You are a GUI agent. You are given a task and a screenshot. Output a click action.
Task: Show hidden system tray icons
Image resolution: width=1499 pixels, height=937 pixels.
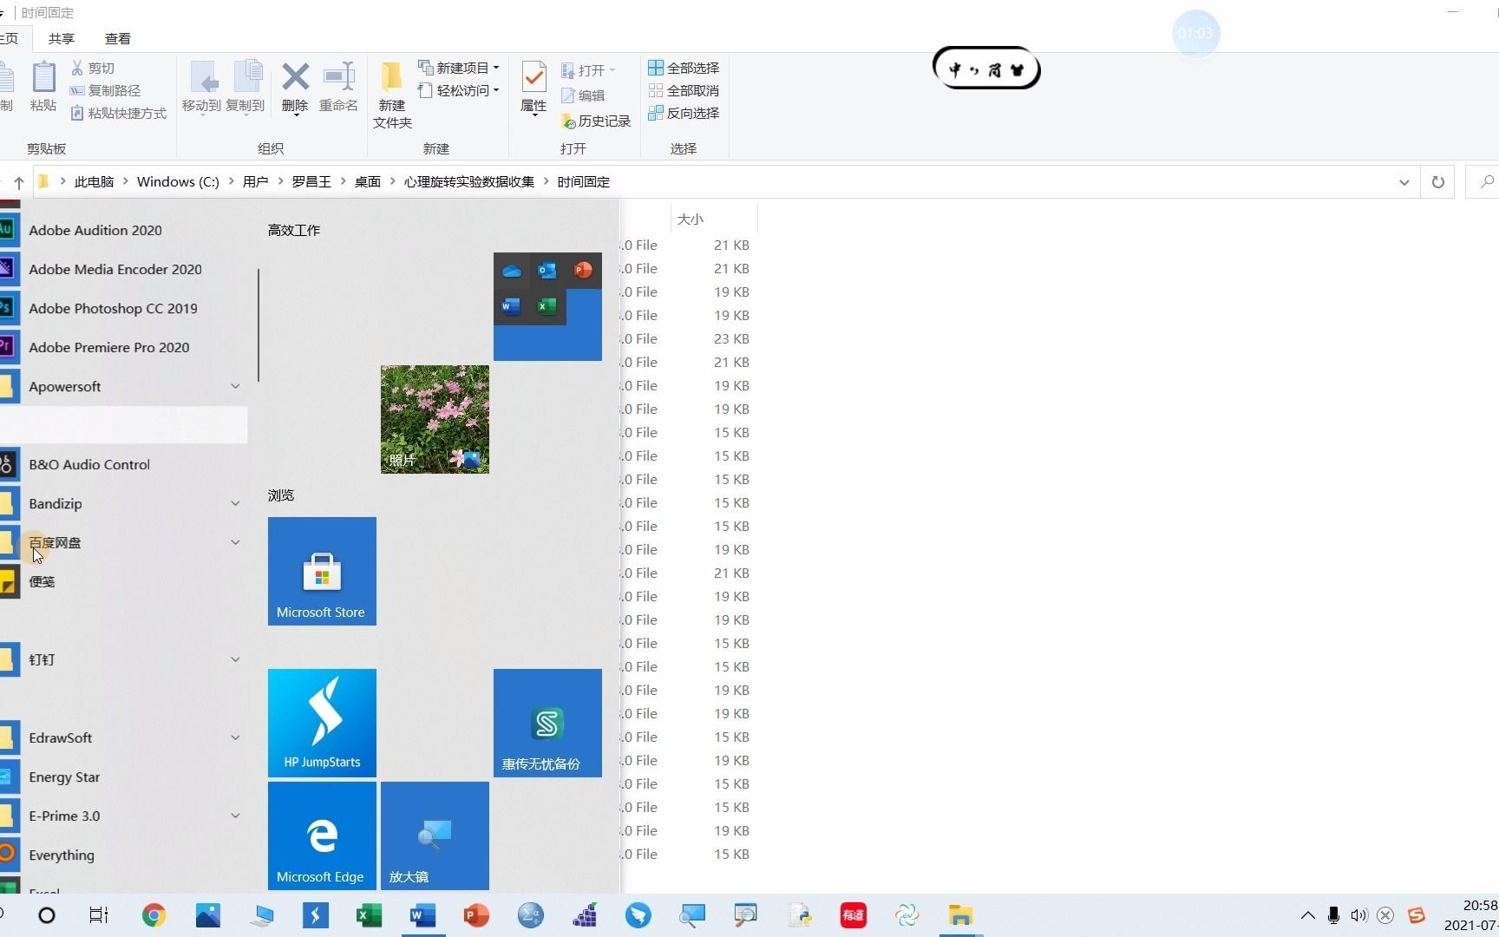pyautogui.click(x=1307, y=915)
